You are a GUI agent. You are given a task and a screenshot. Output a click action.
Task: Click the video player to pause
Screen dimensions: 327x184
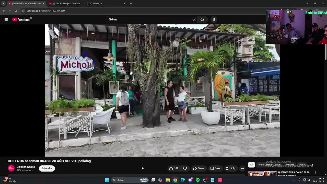click(x=162, y=90)
